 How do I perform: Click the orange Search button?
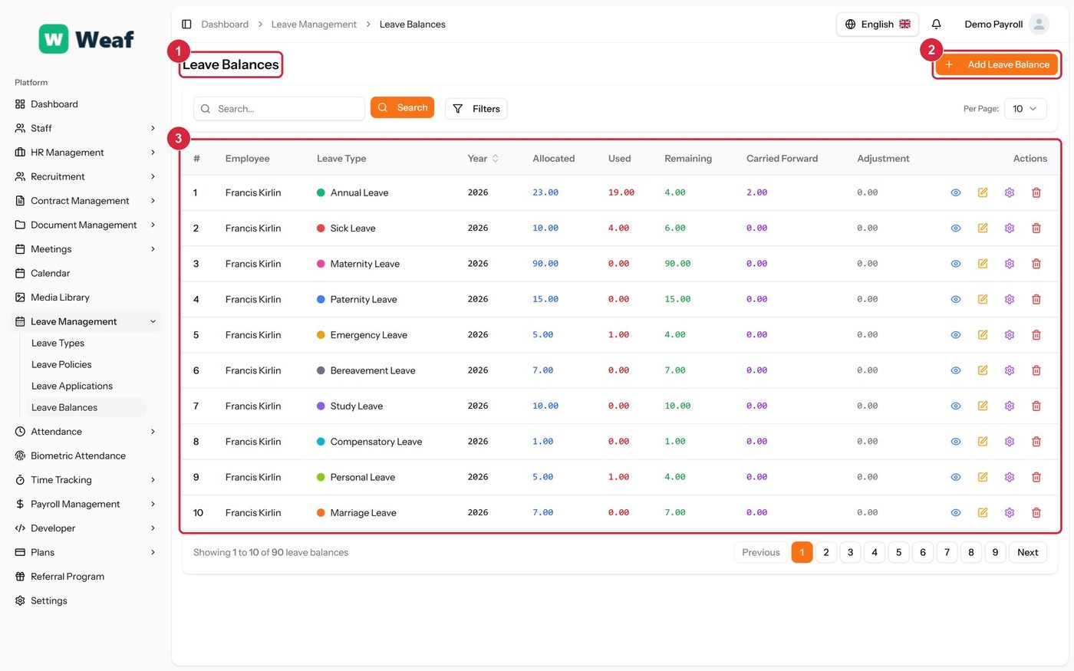pyautogui.click(x=402, y=108)
